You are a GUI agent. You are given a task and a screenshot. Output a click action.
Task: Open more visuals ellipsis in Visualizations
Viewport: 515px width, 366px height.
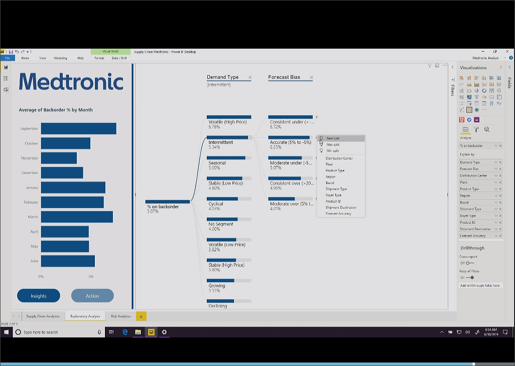point(484,109)
